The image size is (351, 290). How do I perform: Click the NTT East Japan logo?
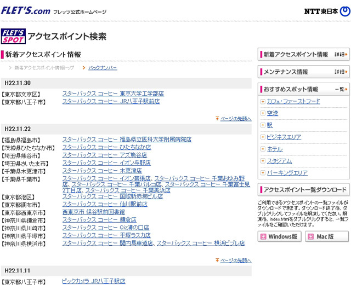click(x=327, y=11)
